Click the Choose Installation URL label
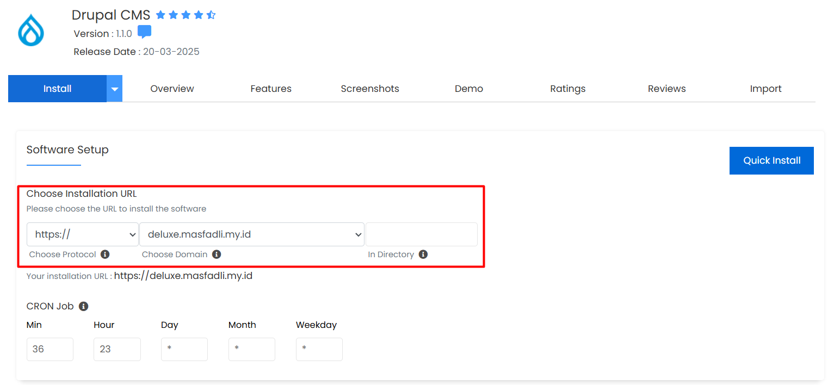The width and height of the screenshot is (834, 385). point(82,194)
